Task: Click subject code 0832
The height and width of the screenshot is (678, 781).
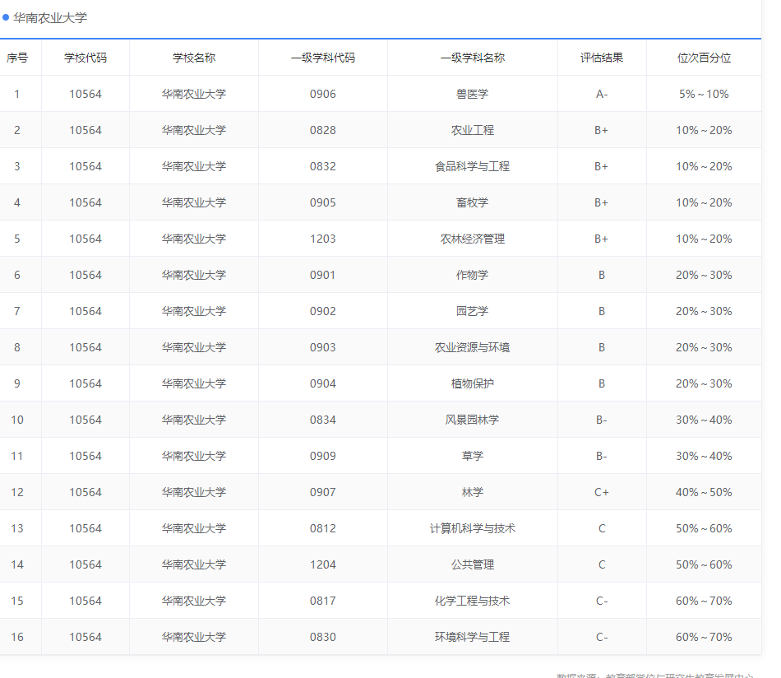Action: point(323,166)
